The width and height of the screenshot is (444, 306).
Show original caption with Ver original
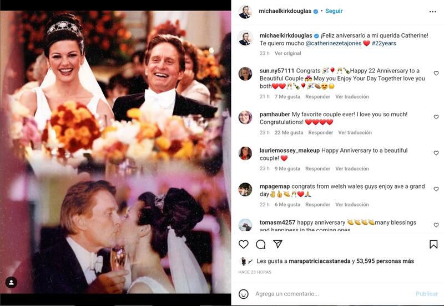coord(287,54)
